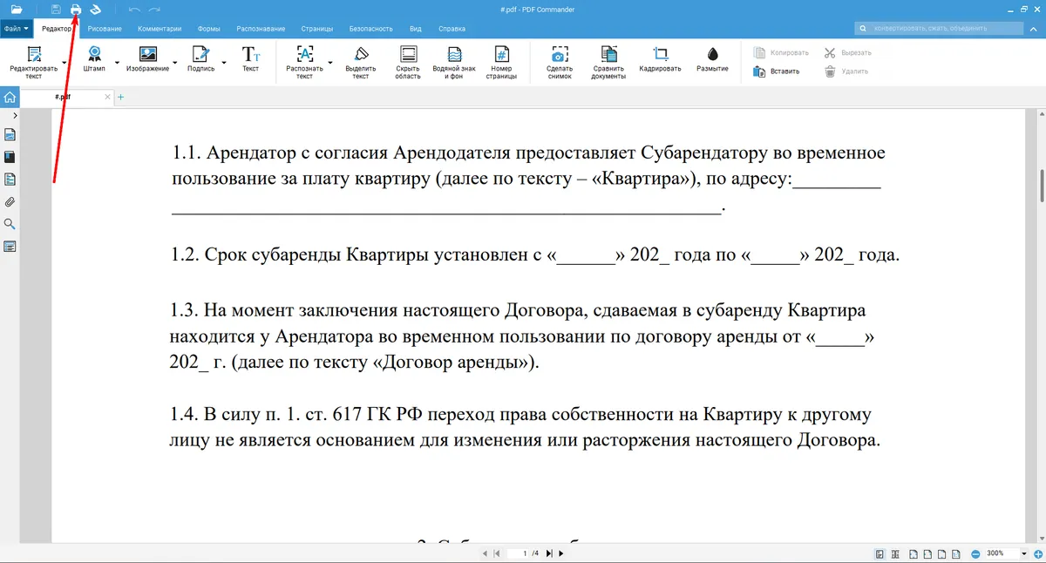Enable two-page view mode
Viewport: 1046px width, 563px height.
click(895, 553)
